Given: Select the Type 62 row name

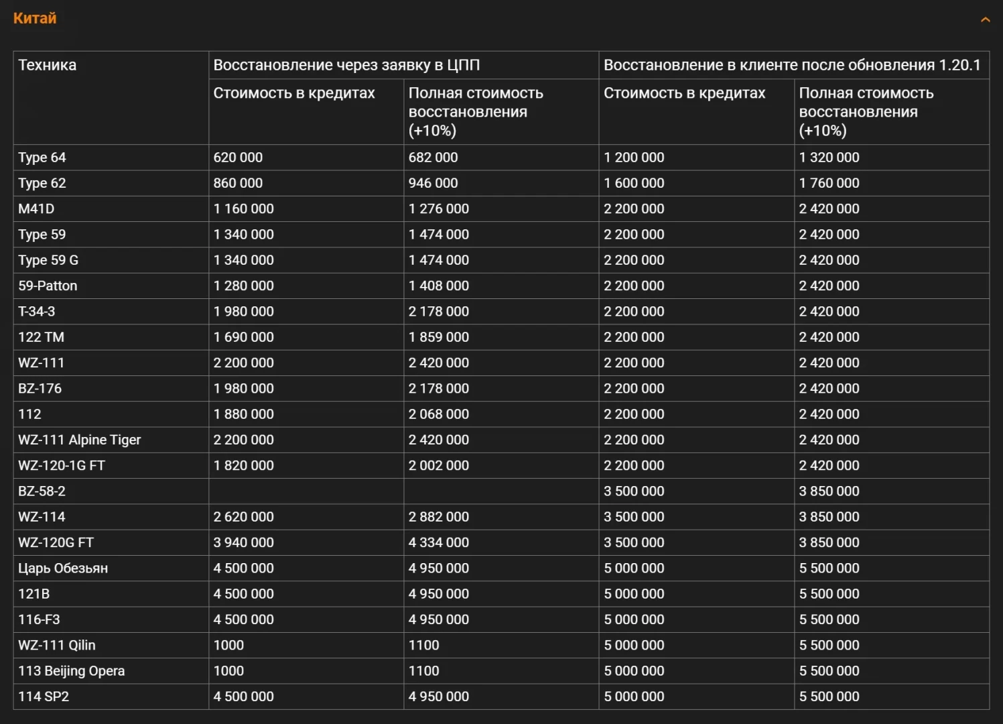Looking at the screenshot, I should [x=42, y=183].
